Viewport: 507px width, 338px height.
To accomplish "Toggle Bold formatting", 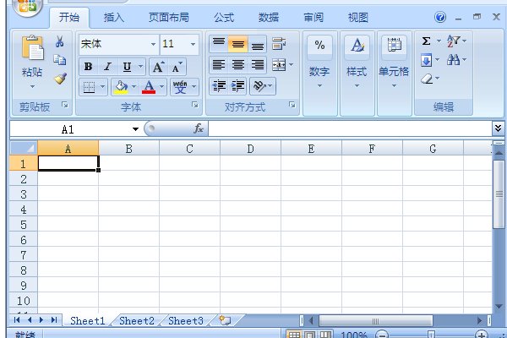I will 88,67.
